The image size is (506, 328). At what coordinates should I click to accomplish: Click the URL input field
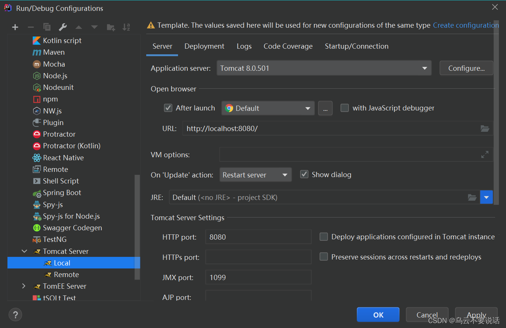338,128
